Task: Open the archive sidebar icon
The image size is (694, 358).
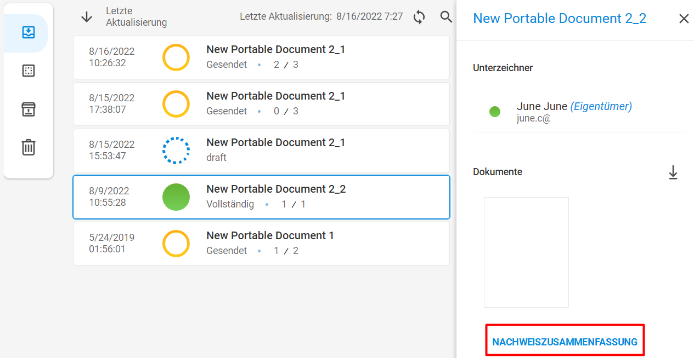Action: tap(29, 109)
